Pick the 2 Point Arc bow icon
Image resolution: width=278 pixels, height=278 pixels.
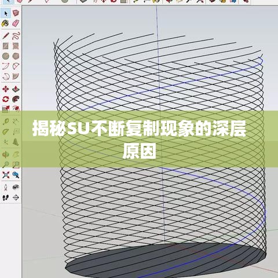pos(6,67)
